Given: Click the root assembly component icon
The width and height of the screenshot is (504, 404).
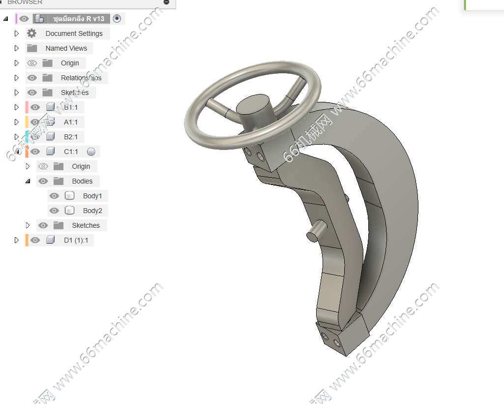Looking at the screenshot, I should click(x=39, y=19).
